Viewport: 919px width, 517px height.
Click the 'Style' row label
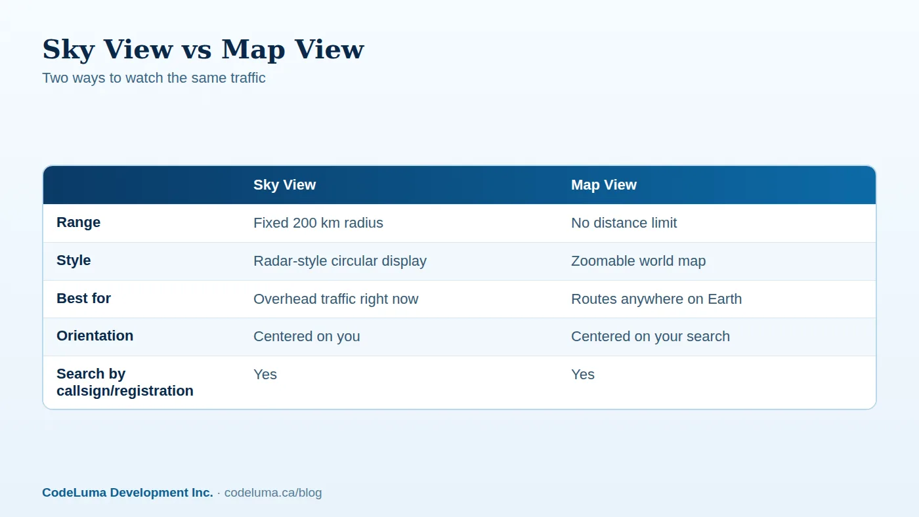click(x=74, y=260)
